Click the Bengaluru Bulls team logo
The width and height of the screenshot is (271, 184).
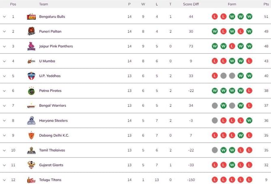coord(31,17)
